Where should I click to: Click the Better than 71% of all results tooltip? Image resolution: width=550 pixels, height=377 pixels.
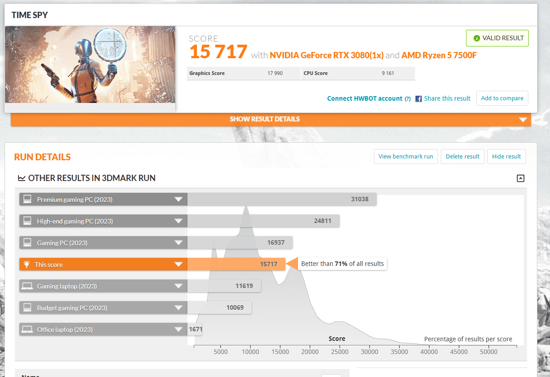[x=342, y=264]
